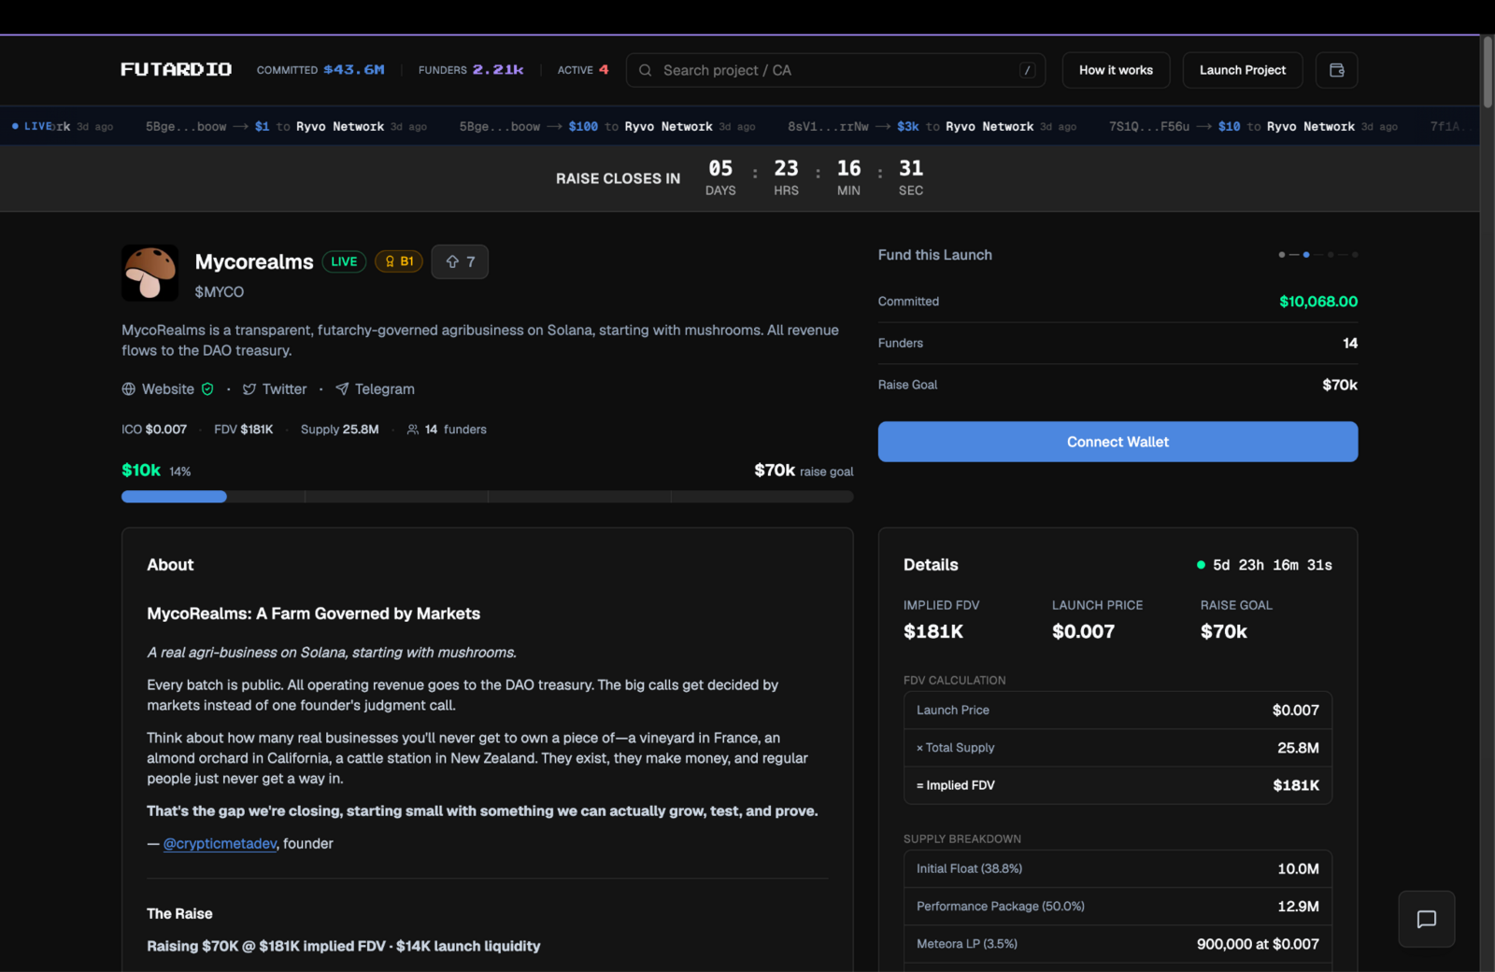The height and width of the screenshot is (972, 1495).
Task: Click Connect Wallet button
Action: click(x=1118, y=442)
